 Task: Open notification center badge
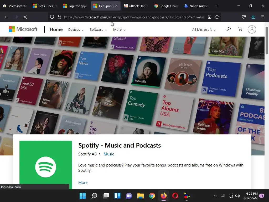[262, 196]
